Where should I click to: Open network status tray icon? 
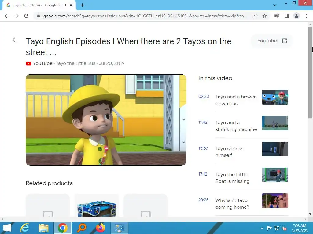(277, 228)
